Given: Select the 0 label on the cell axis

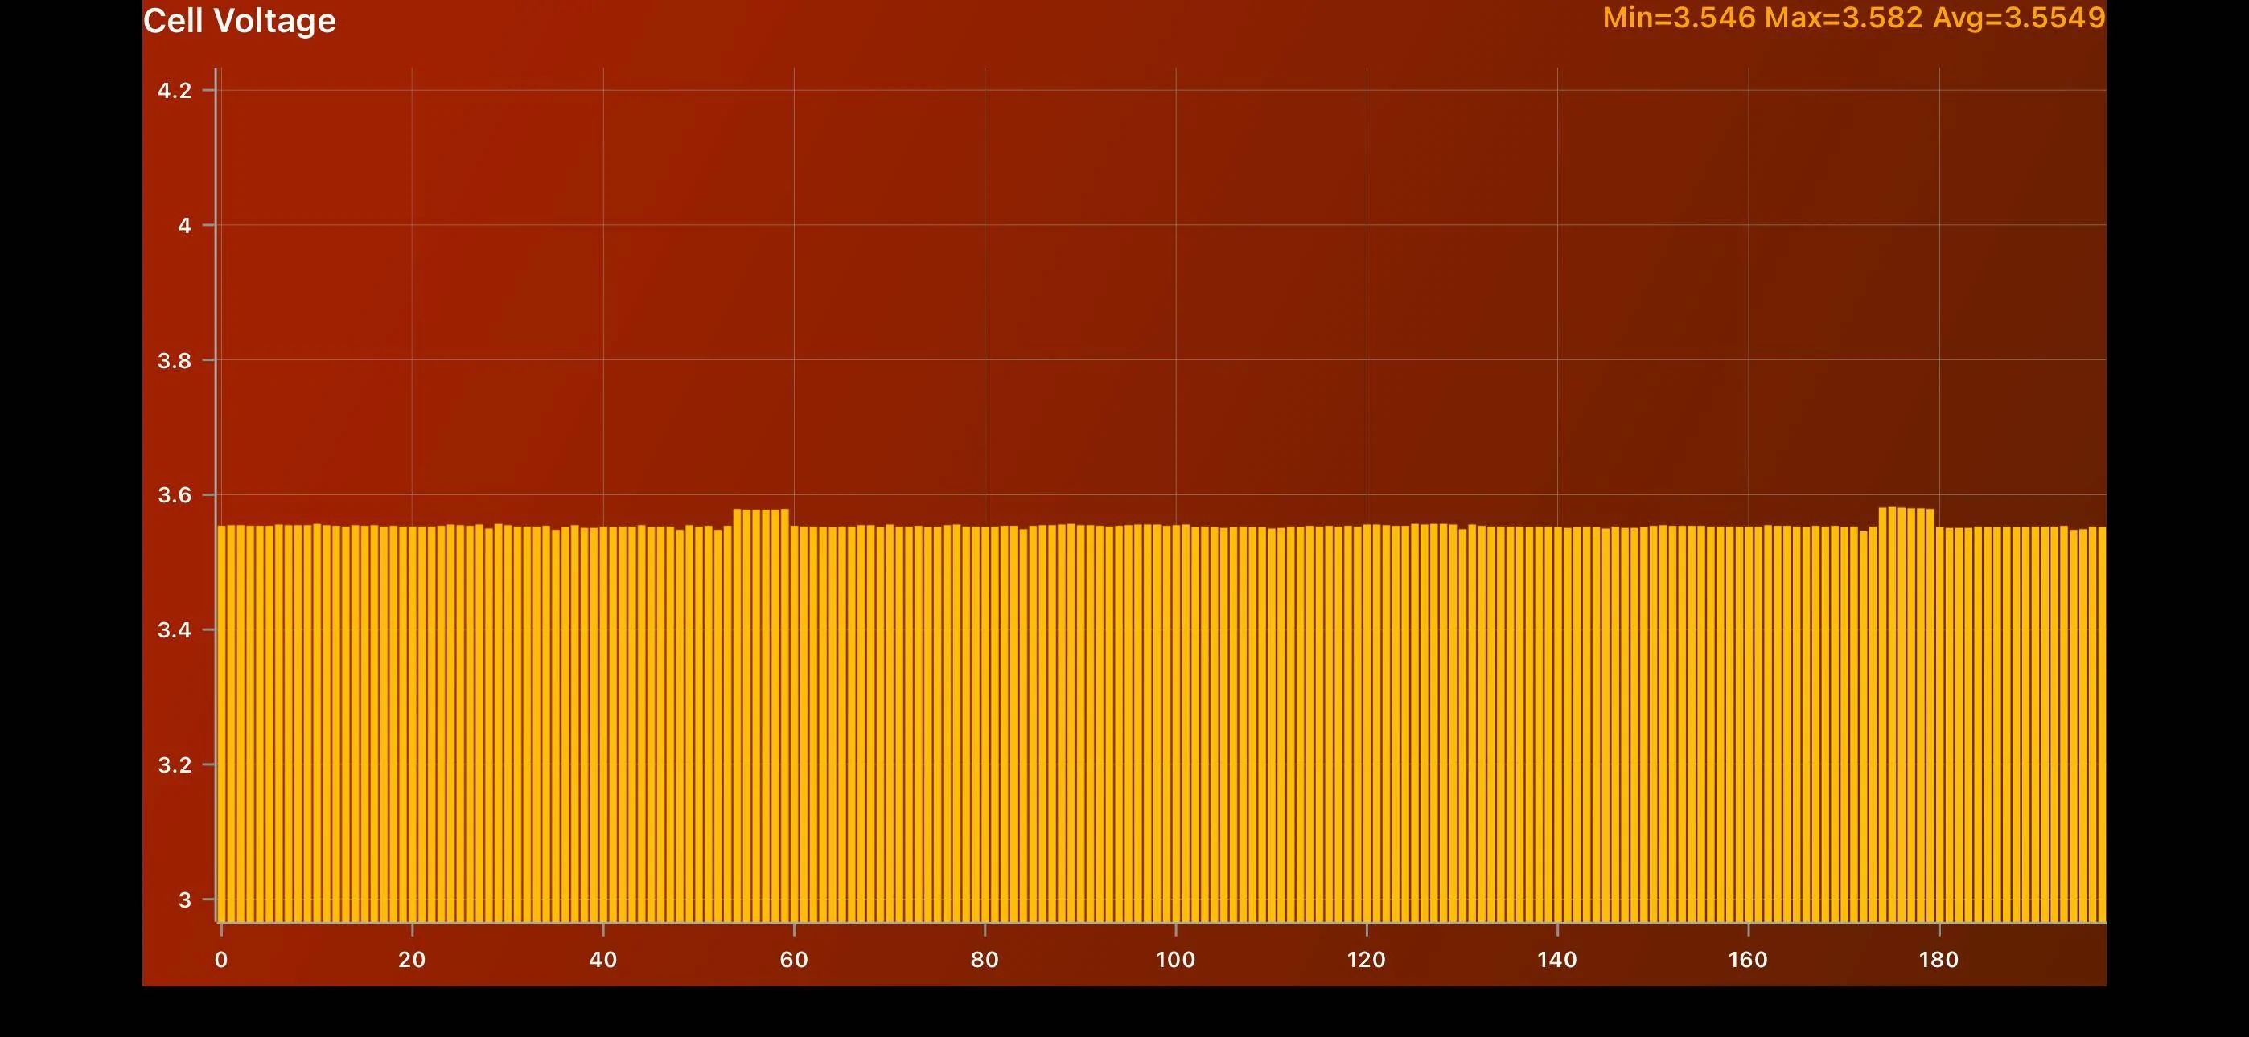Looking at the screenshot, I should [x=221, y=959].
